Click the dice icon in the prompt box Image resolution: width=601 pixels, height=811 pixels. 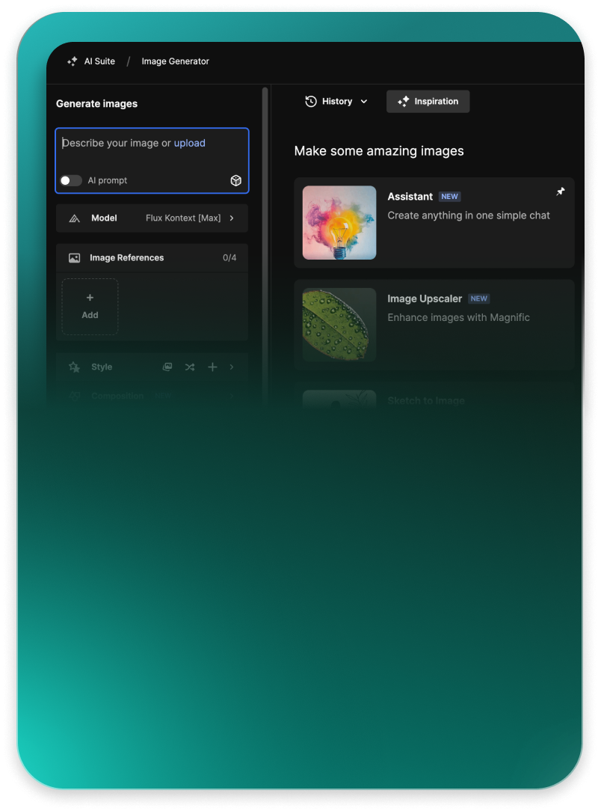[235, 180]
